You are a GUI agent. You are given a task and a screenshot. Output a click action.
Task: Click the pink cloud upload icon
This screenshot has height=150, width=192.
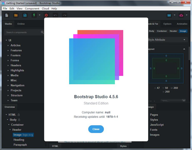(181, 15)
